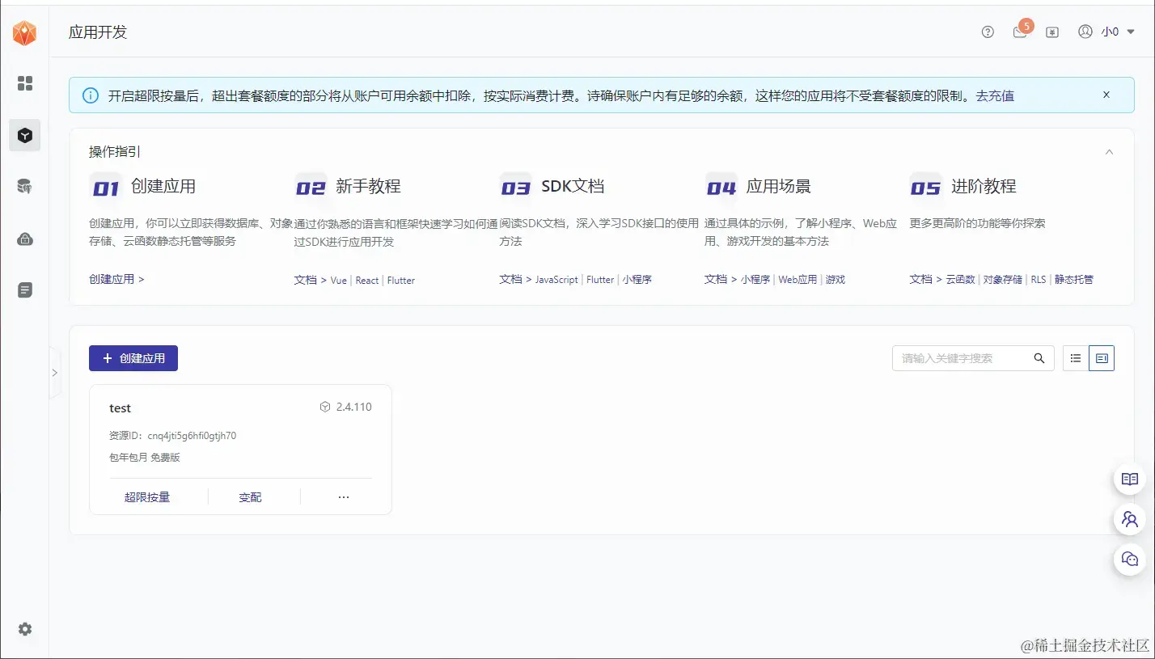Image resolution: width=1155 pixels, height=659 pixels.
Task: Collapse the 操作指引 panel
Action: (x=1109, y=151)
